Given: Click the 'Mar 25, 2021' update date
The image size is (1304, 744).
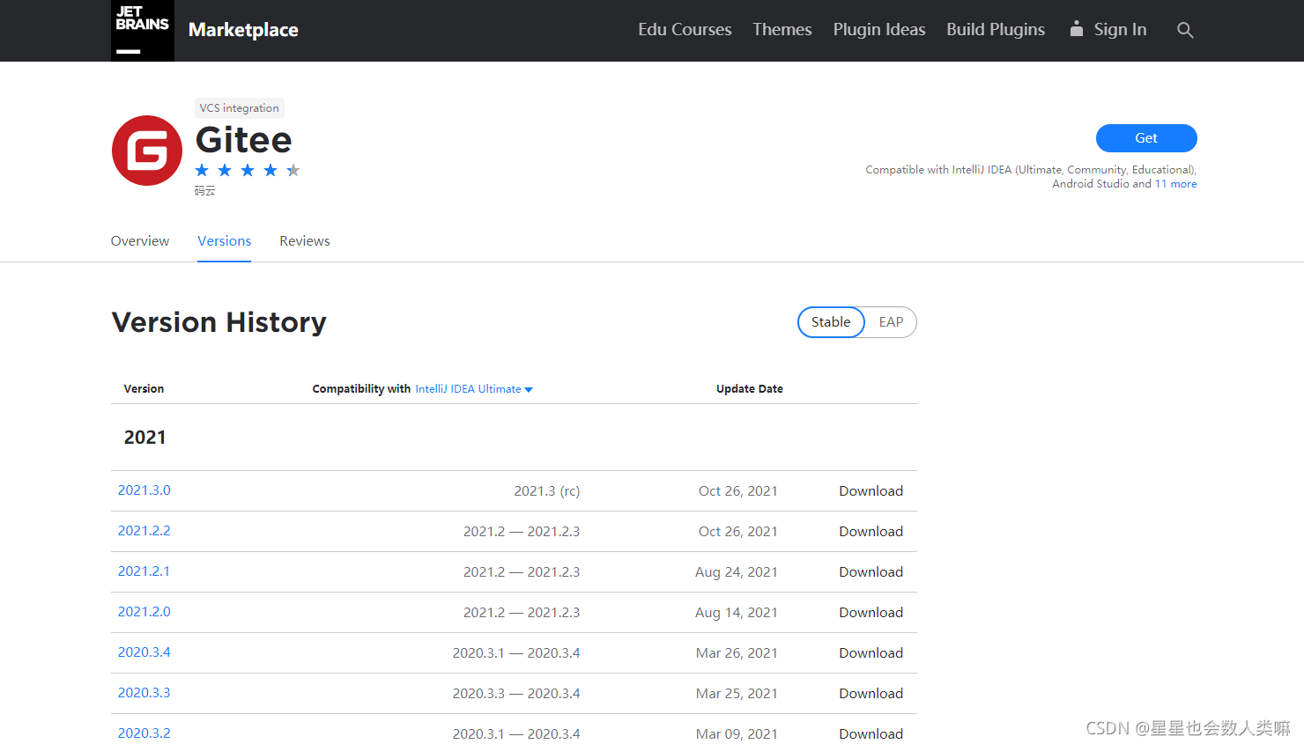Looking at the screenshot, I should (737, 694).
